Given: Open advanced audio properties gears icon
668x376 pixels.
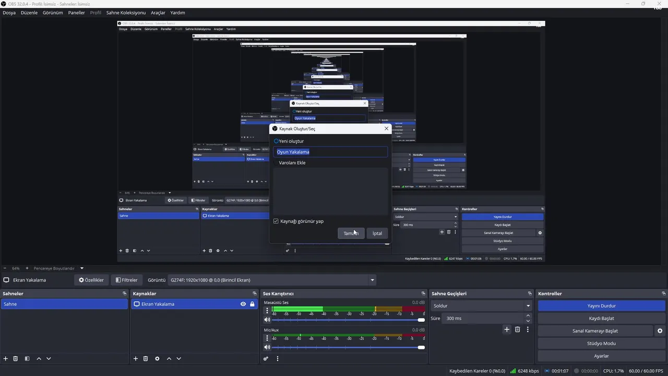Looking at the screenshot, I should coord(266,359).
